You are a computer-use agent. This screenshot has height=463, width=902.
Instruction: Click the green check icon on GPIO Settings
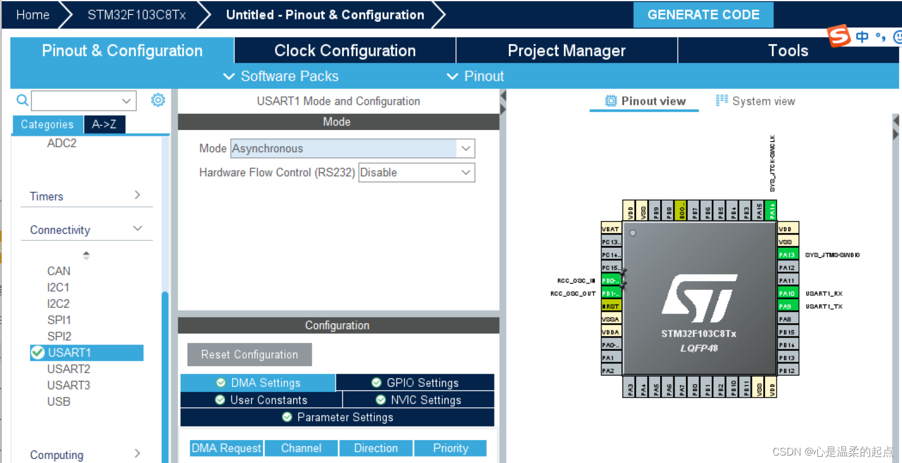pos(377,382)
